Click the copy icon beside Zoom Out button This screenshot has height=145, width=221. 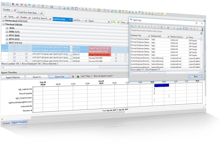(x=73, y=76)
